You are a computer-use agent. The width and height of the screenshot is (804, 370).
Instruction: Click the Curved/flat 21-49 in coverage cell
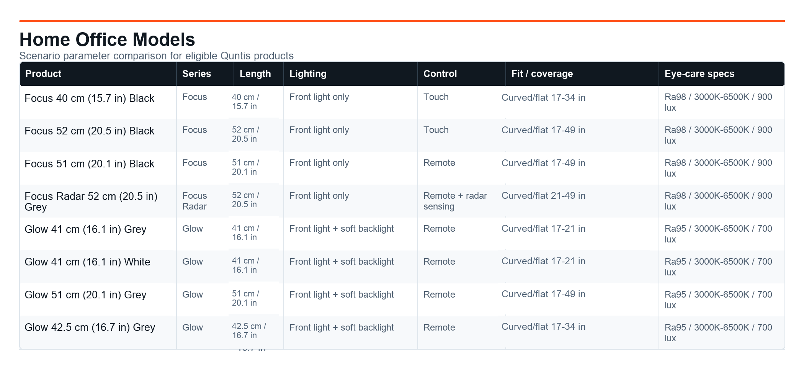(543, 196)
